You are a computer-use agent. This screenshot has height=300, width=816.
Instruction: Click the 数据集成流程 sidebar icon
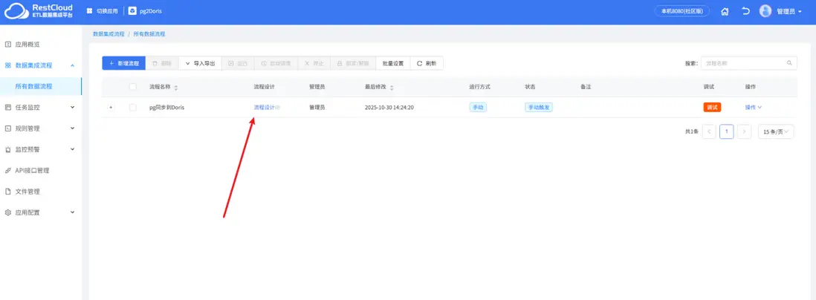tap(8, 65)
